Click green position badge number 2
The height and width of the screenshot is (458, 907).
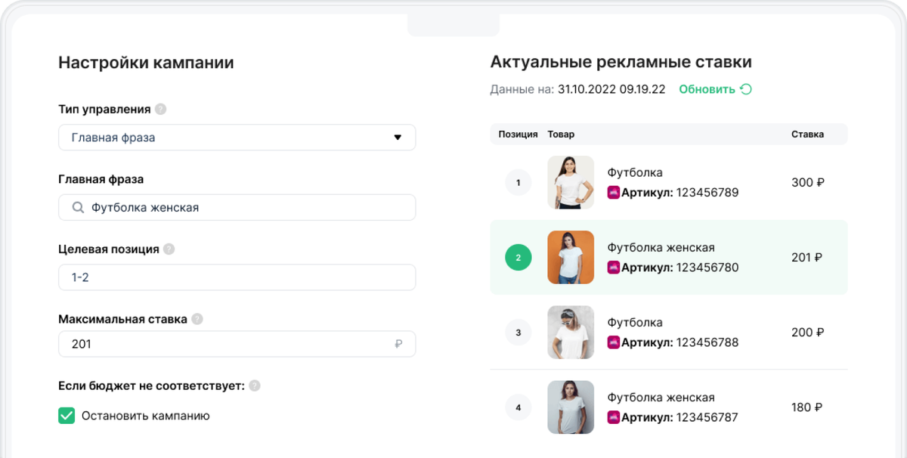(519, 258)
